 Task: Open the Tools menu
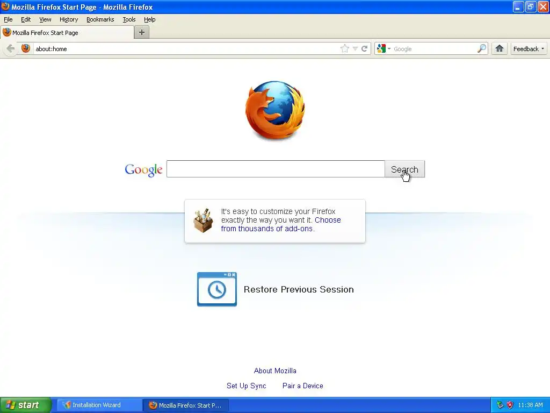click(129, 19)
